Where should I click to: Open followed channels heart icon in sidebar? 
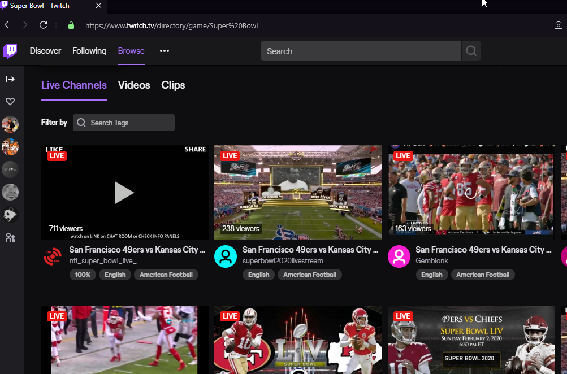click(10, 102)
